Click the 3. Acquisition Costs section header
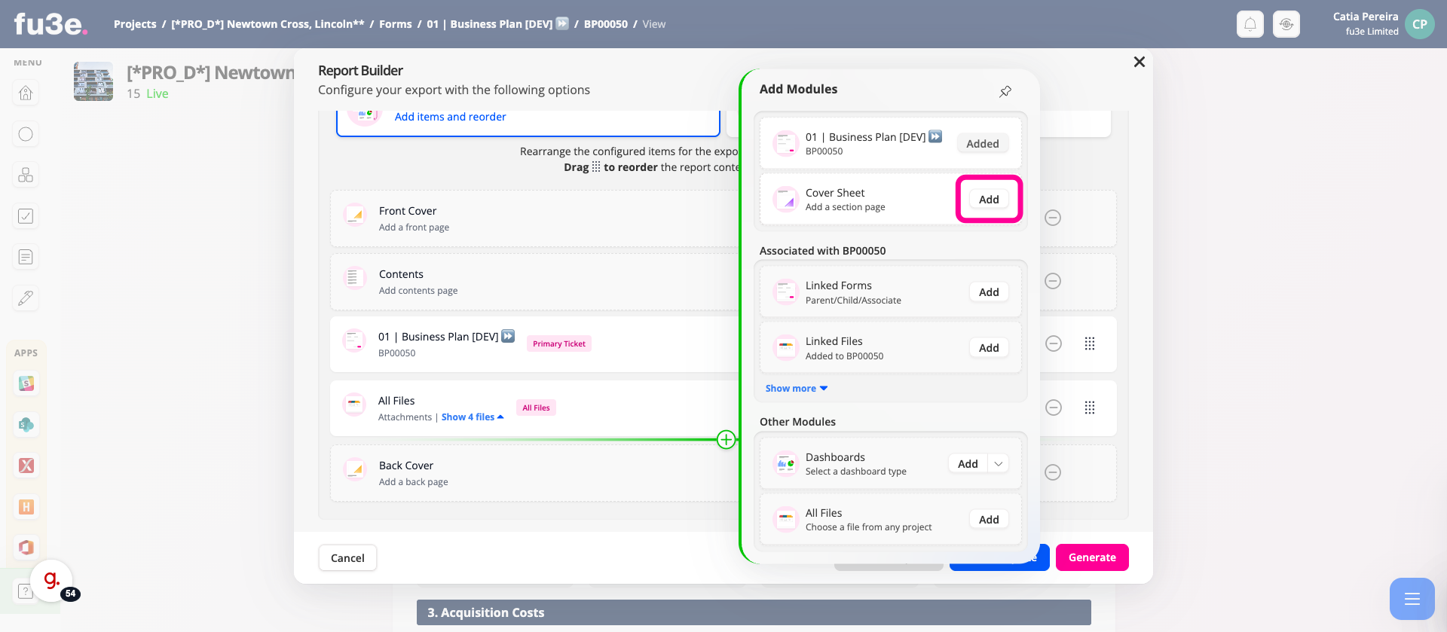This screenshot has height=632, width=1447. click(x=754, y=612)
